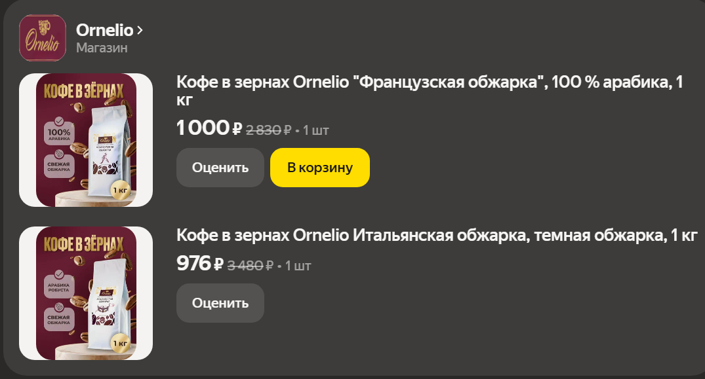Click the Ornelio store logo icon

[43, 38]
